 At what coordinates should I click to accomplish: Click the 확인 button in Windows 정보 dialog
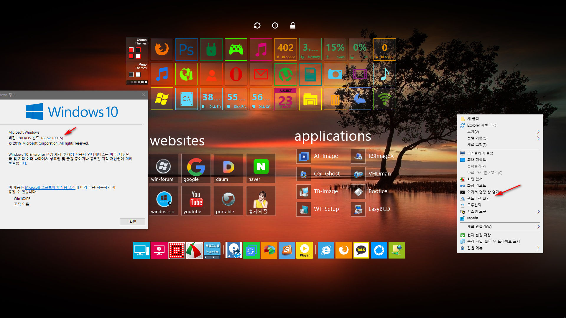(133, 221)
